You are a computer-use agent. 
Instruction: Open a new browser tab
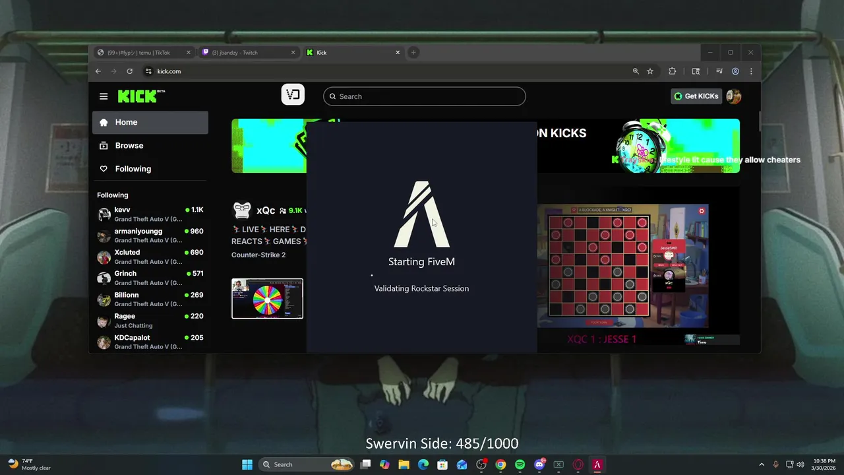click(x=413, y=52)
